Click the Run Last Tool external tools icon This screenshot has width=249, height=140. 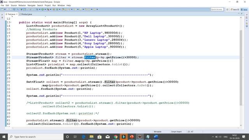(x=48, y=9)
